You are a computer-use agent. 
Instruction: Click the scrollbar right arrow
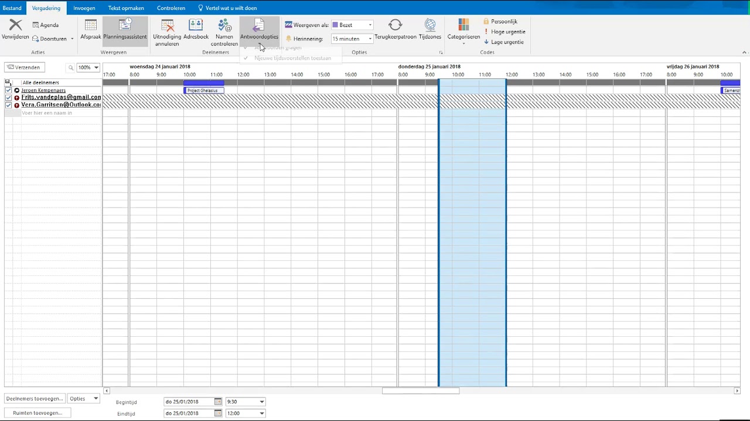[737, 391]
